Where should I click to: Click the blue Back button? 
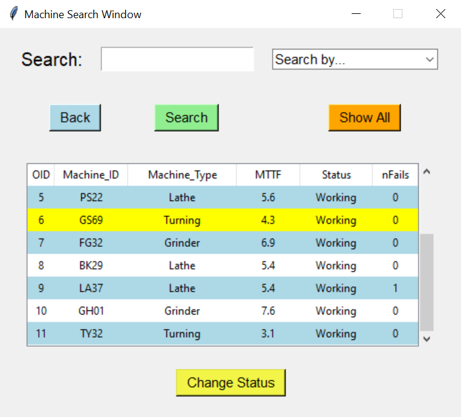(75, 117)
